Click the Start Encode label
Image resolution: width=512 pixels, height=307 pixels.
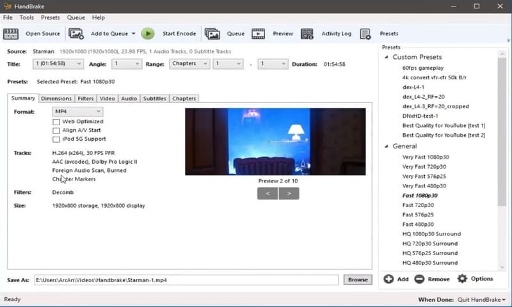[179, 34]
